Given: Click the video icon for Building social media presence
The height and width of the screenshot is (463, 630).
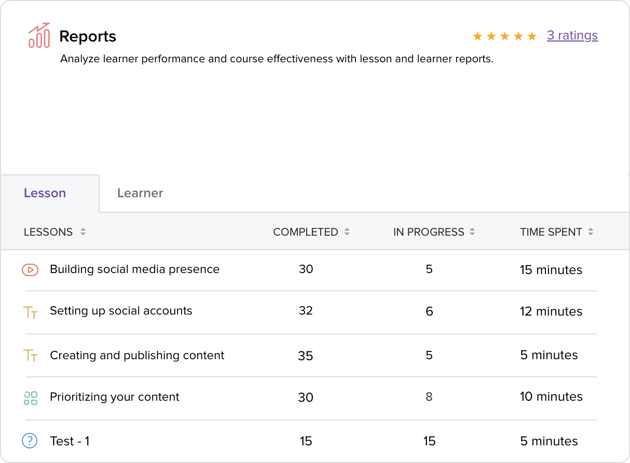Looking at the screenshot, I should coord(30,270).
